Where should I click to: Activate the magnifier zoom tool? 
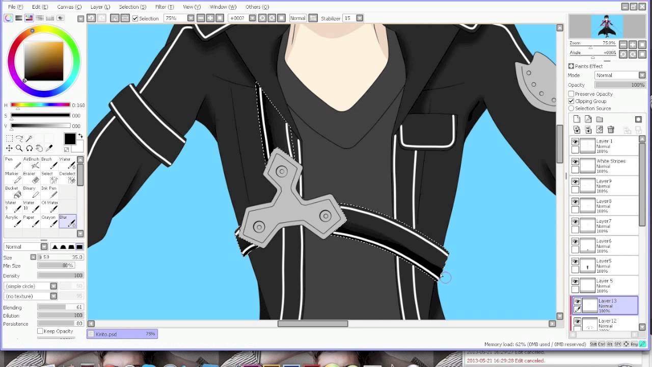pos(19,148)
